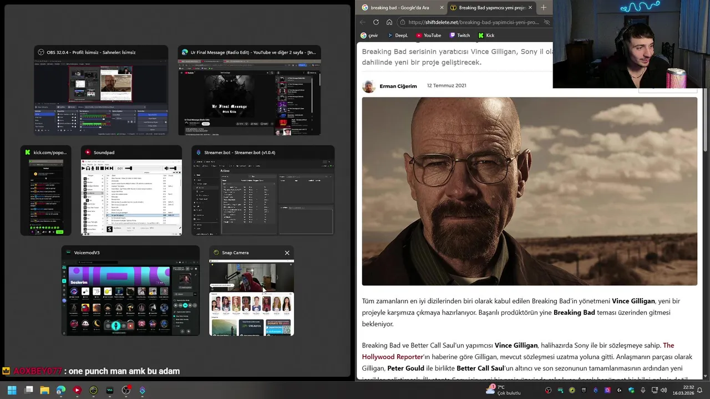This screenshot has width=710, height=399.
Task: Open a new browser tab
Action: [544, 8]
